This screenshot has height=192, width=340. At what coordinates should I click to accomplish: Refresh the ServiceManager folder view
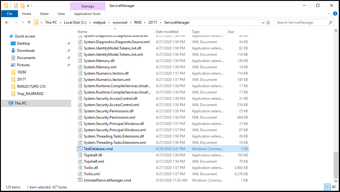[x=268, y=22]
